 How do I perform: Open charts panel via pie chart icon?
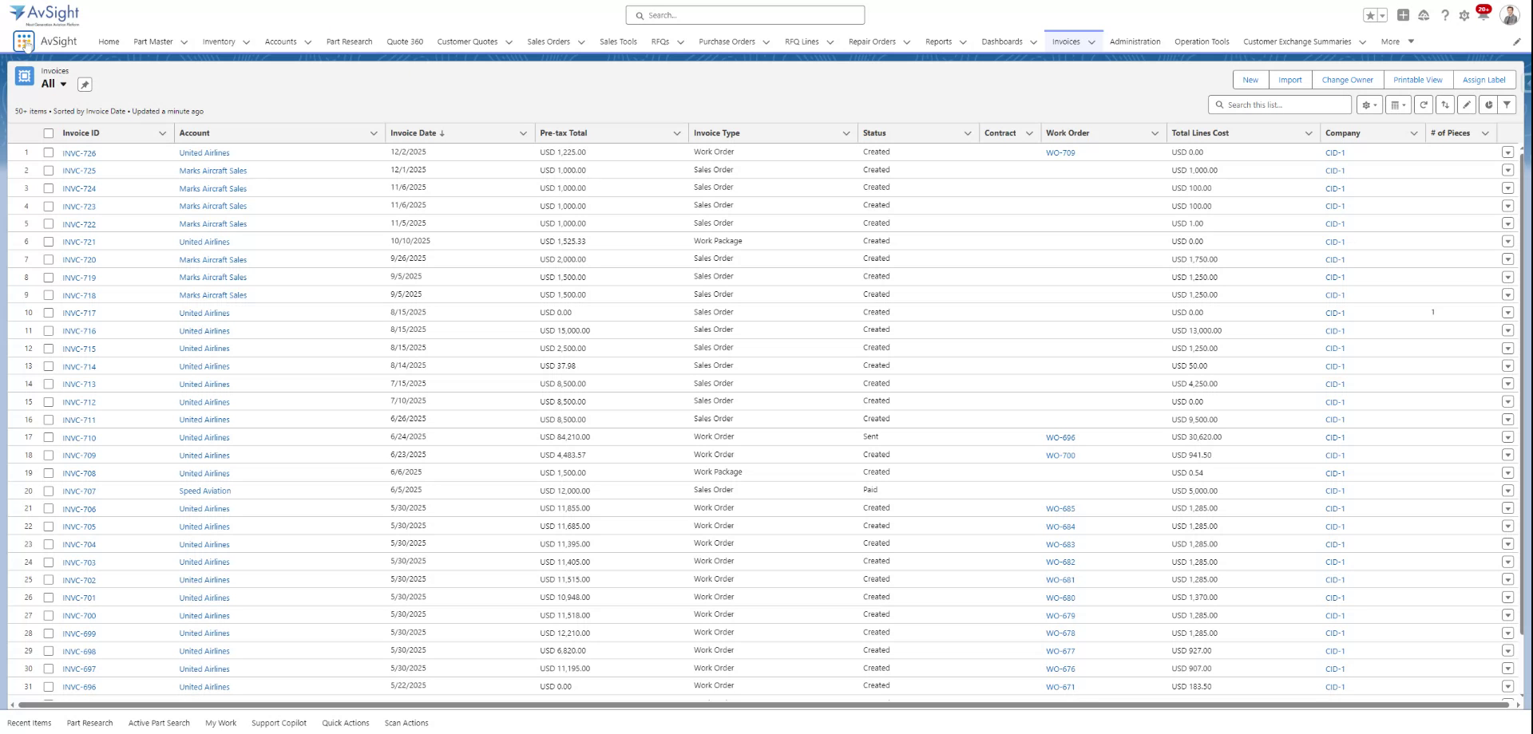tap(1487, 105)
